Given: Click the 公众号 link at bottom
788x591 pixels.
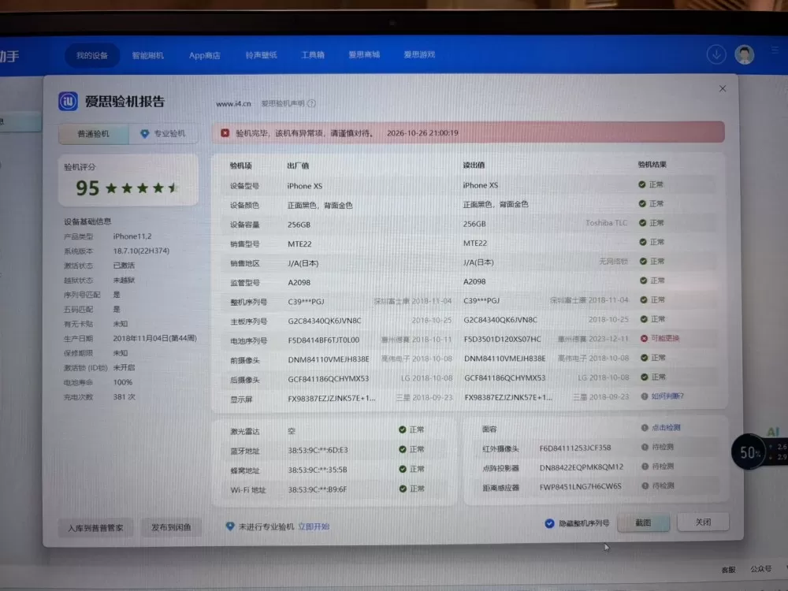Looking at the screenshot, I should [761, 569].
